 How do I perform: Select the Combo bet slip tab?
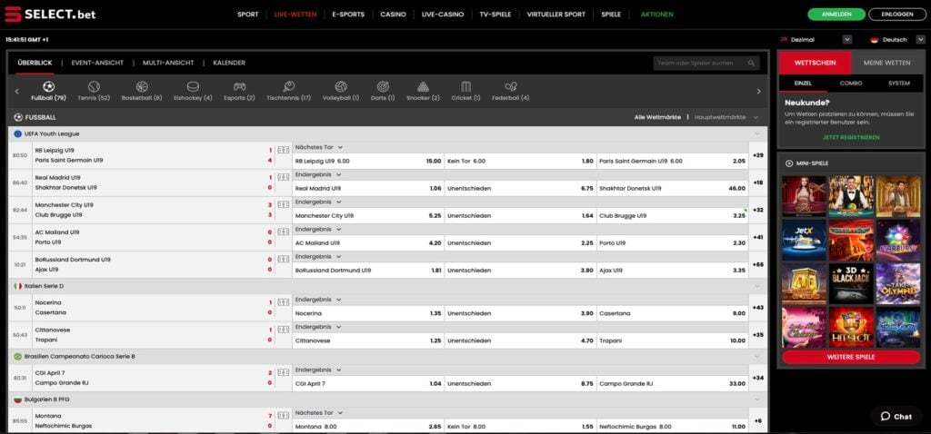pyautogui.click(x=851, y=84)
